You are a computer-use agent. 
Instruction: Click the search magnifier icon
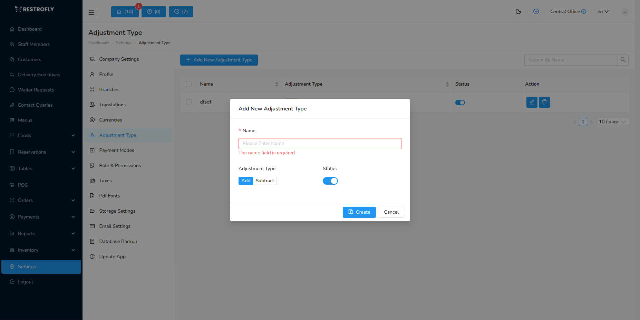(x=623, y=60)
